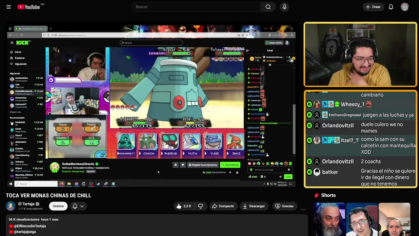Screen dimensions: 419x236
Task: Share the video via Compartir
Action: pyautogui.click(x=223, y=206)
